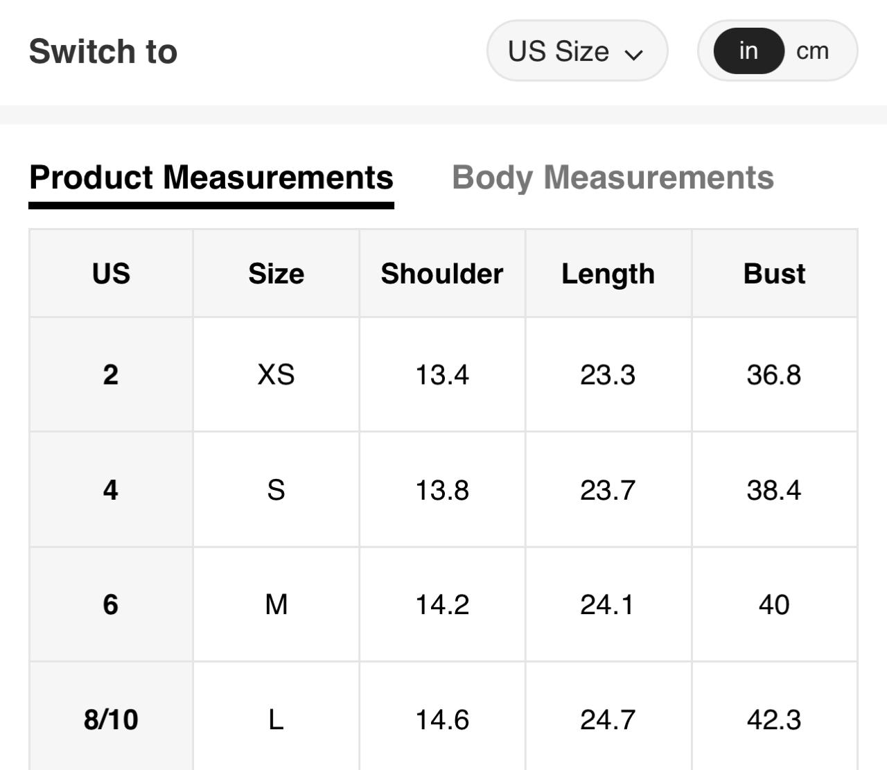The height and width of the screenshot is (770, 887).
Task: Select US size 2 row
Action: coord(111,375)
